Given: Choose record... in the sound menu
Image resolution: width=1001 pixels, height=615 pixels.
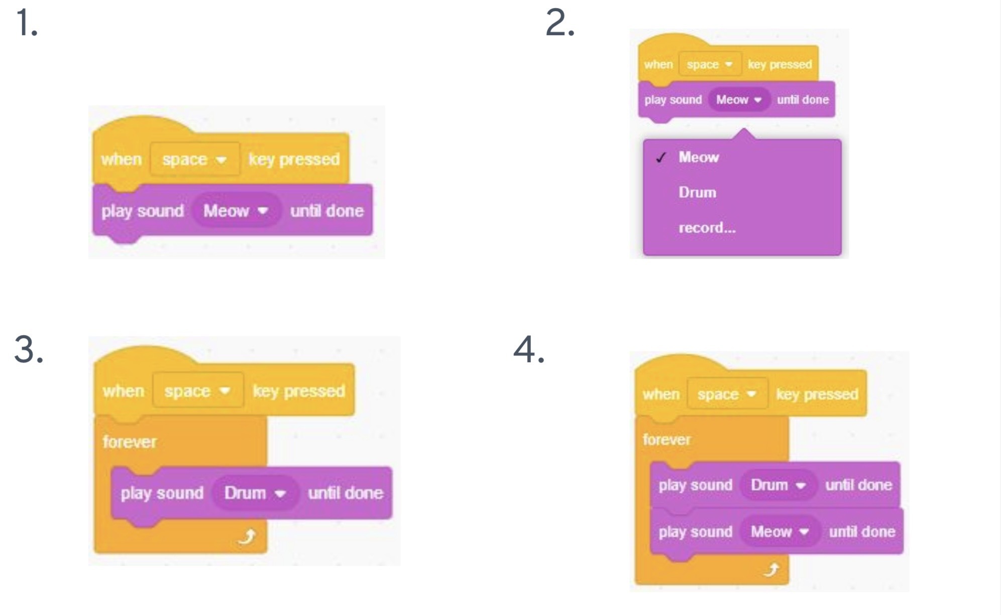Looking at the screenshot, I should pyautogui.click(x=707, y=228).
